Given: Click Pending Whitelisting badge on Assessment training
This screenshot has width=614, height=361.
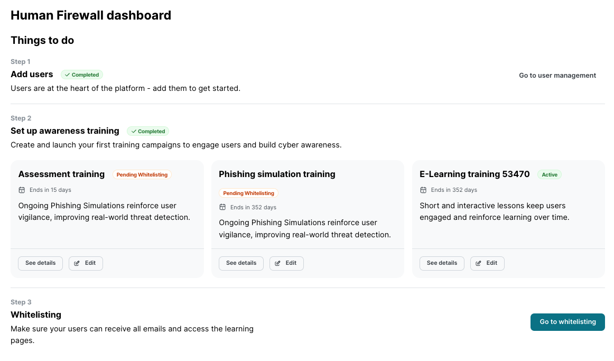Looking at the screenshot, I should [x=142, y=175].
